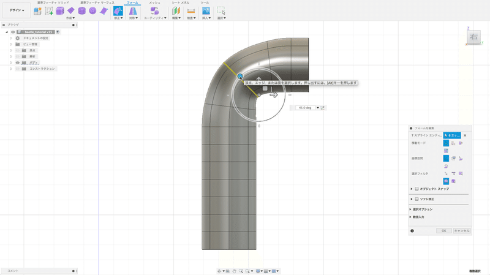Click the ViewCube right face
Screen dimensions: 490x275
(x=473, y=37)
